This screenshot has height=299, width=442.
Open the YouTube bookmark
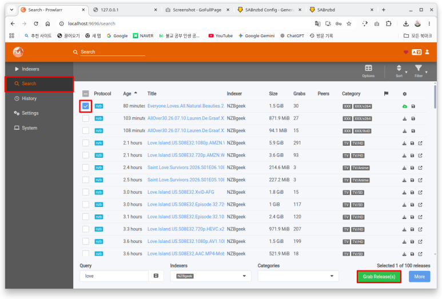click(x=221, y=36)
